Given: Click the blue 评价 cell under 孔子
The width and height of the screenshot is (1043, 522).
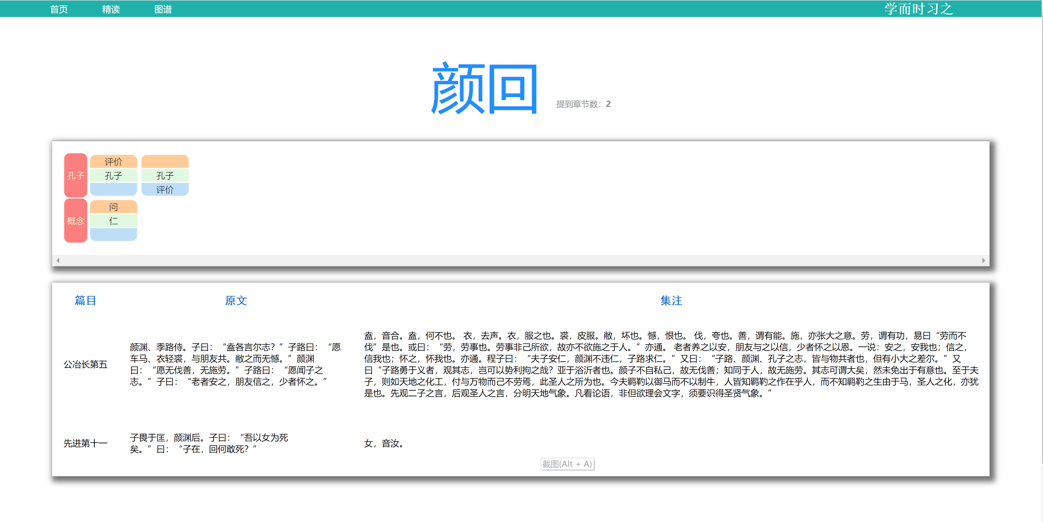Looking at the screenshot, I should tap(165, 189).
